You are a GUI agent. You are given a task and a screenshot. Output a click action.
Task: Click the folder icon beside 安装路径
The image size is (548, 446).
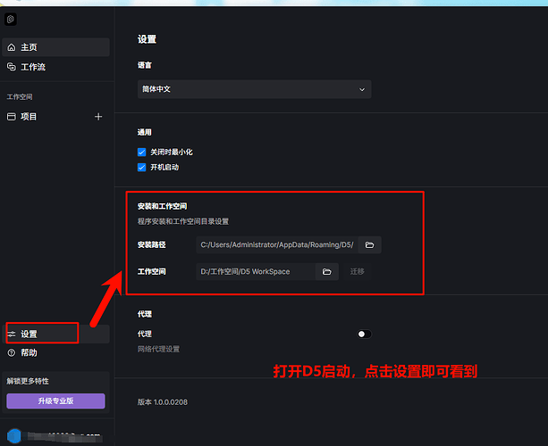(x=369, y=244)
